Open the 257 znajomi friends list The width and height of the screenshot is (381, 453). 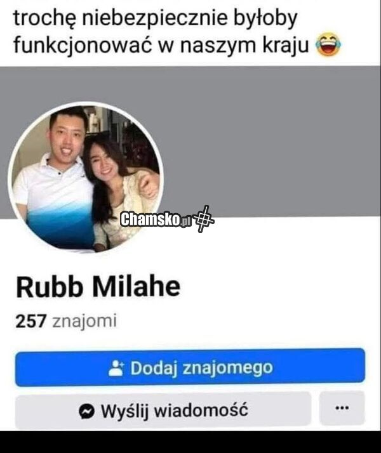pos(66,321)
